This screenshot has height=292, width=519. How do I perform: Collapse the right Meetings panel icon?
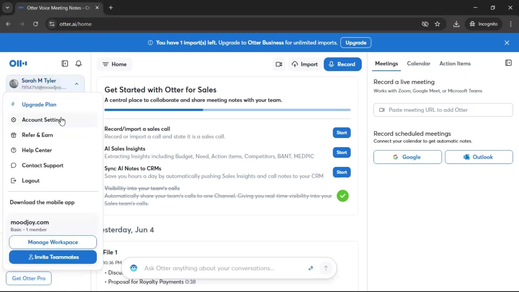508,63
